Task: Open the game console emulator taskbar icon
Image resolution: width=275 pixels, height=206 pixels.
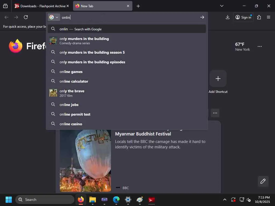Action: (104, 200)
